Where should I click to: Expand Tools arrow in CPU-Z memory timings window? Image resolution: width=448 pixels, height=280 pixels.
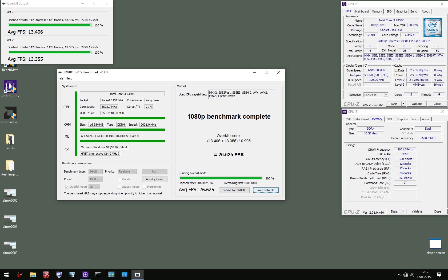[404, 211]
